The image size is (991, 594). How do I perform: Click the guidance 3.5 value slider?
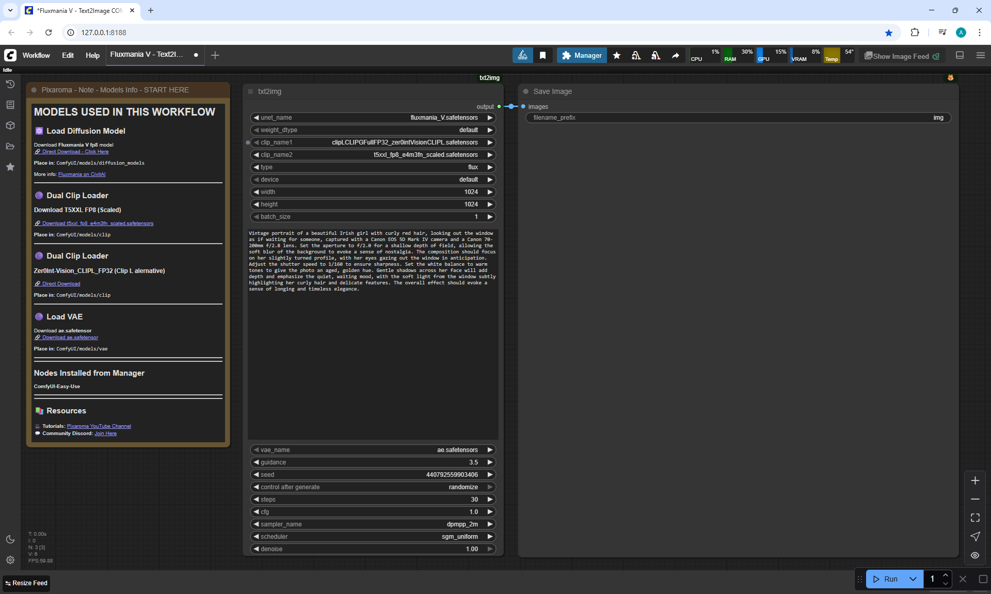[x=373, y=462]
